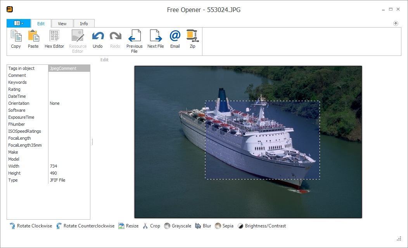Apply the Grayscale filter
408x248 pixels.
(x=178, y=226)
